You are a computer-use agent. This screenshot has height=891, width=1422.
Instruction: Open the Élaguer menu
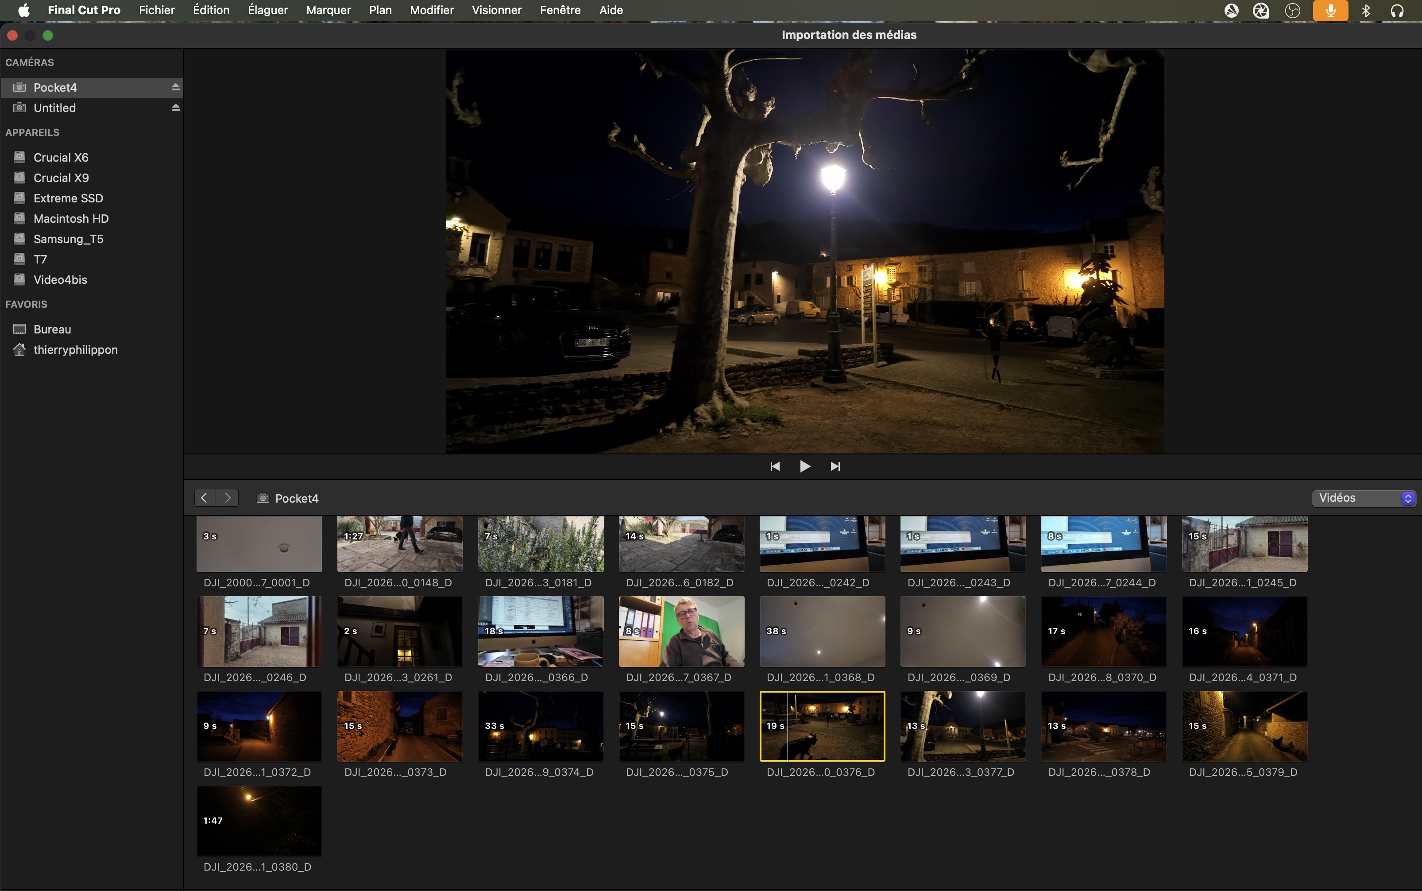point(267,10)
